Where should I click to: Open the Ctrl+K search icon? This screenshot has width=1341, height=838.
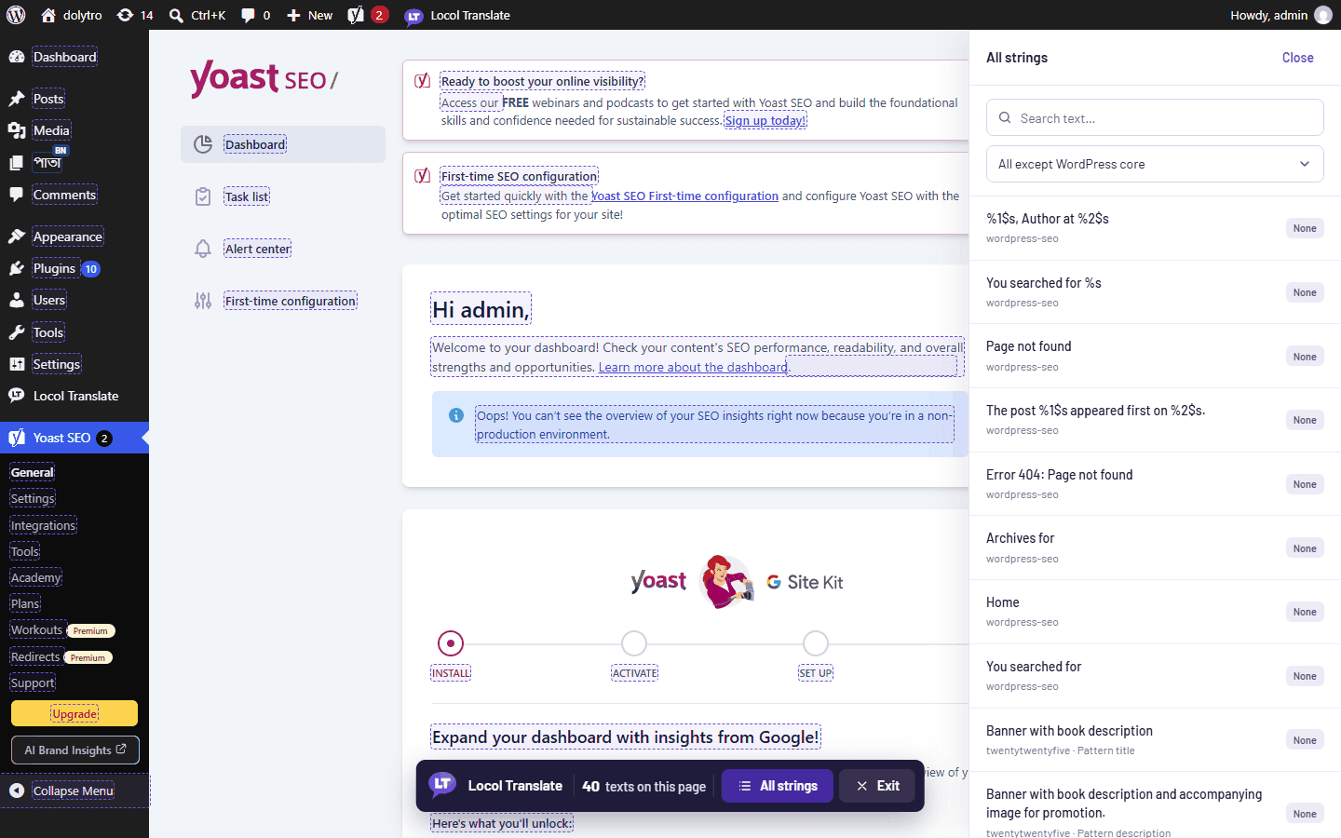(x=176, y=15)
